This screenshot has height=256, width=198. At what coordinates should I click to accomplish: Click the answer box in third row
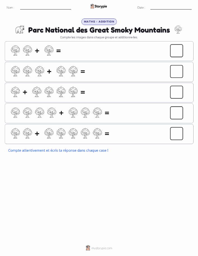pyautogui.click(x=176, y=92)
